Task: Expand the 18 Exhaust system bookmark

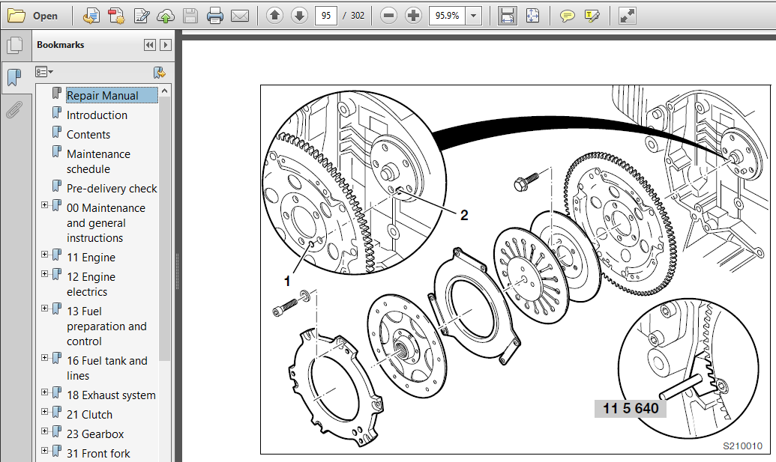Action: pos(44,392)
